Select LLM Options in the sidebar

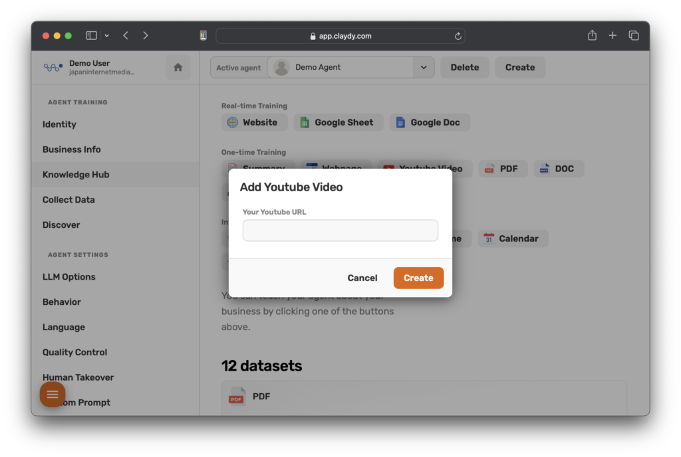(x=68, y=277)
